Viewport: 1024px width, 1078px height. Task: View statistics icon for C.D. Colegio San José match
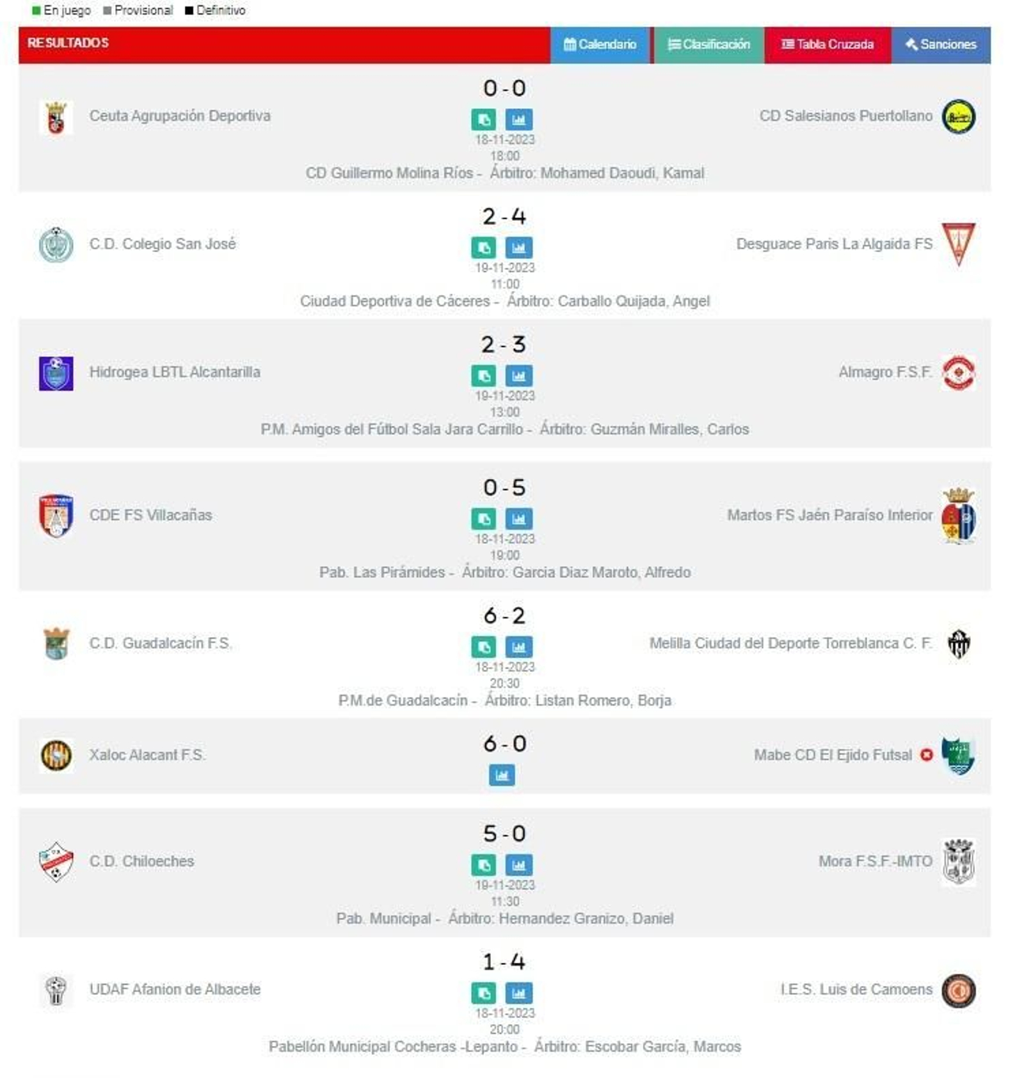(x=519, y=248)
